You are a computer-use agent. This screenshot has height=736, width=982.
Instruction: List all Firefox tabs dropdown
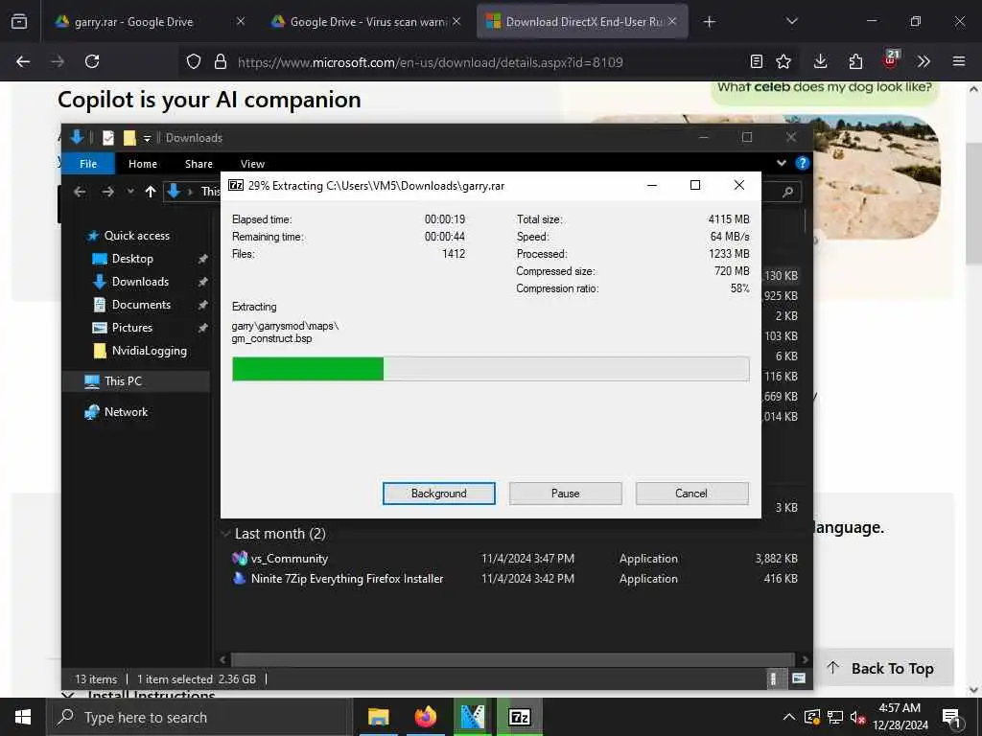click(791, 22)
